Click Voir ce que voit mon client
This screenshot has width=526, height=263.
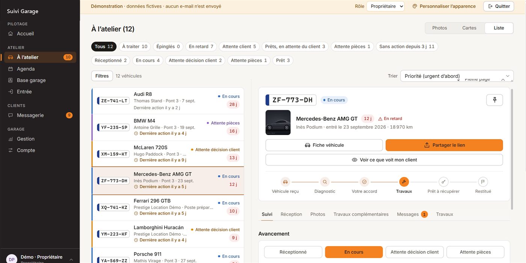[x=384, y=160]
